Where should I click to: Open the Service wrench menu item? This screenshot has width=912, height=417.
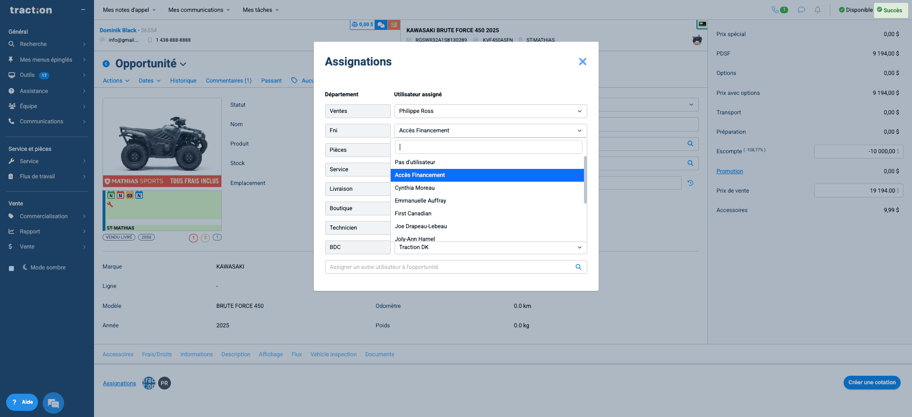tap(47, 161)
